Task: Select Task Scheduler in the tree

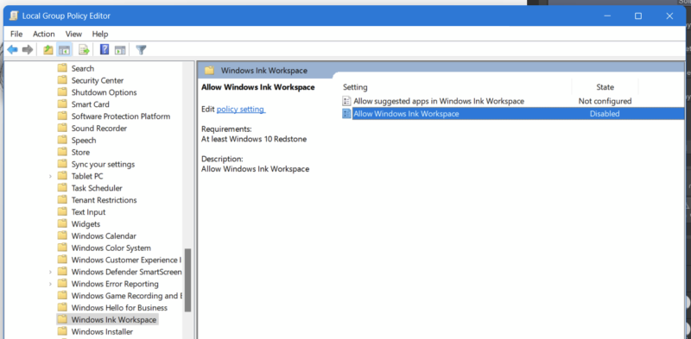Action: click(97, 188)
